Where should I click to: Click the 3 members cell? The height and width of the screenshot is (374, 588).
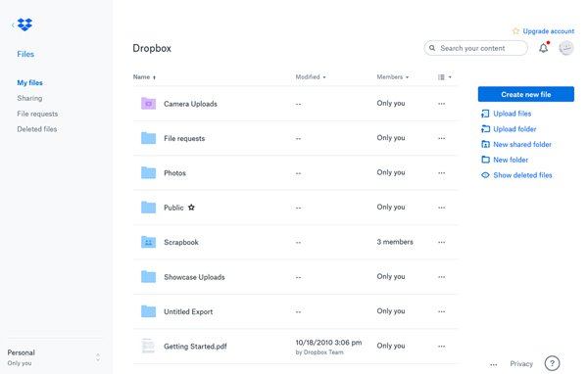395,242
